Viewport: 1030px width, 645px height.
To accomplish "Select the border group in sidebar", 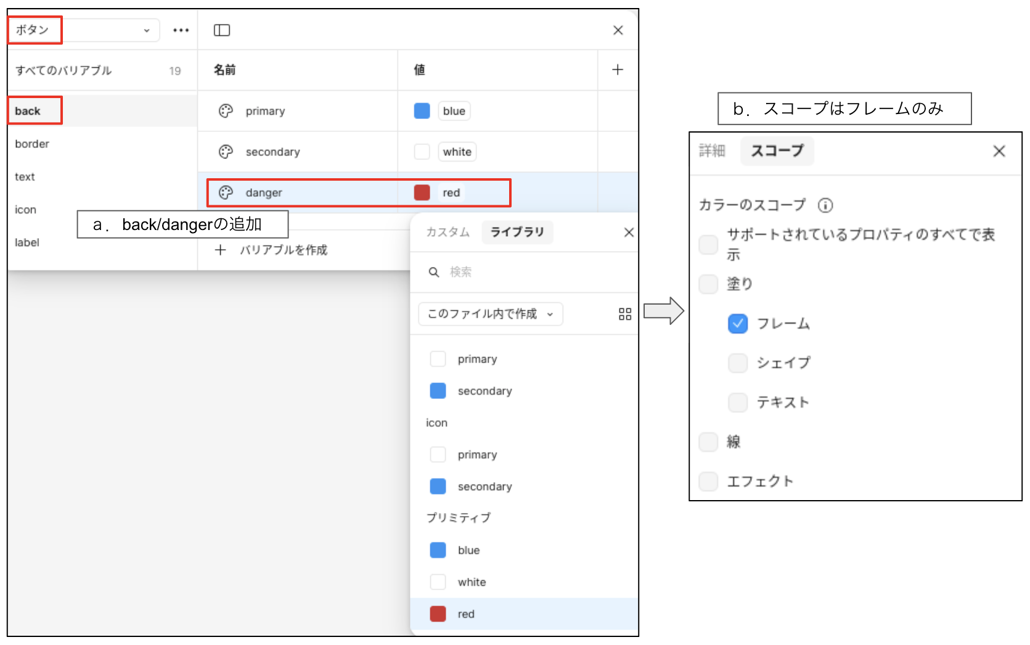I will pos(32,144).
